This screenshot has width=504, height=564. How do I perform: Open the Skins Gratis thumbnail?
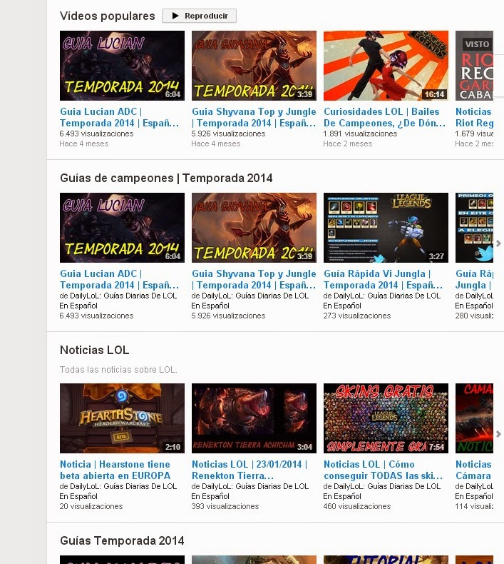point(386,418)
